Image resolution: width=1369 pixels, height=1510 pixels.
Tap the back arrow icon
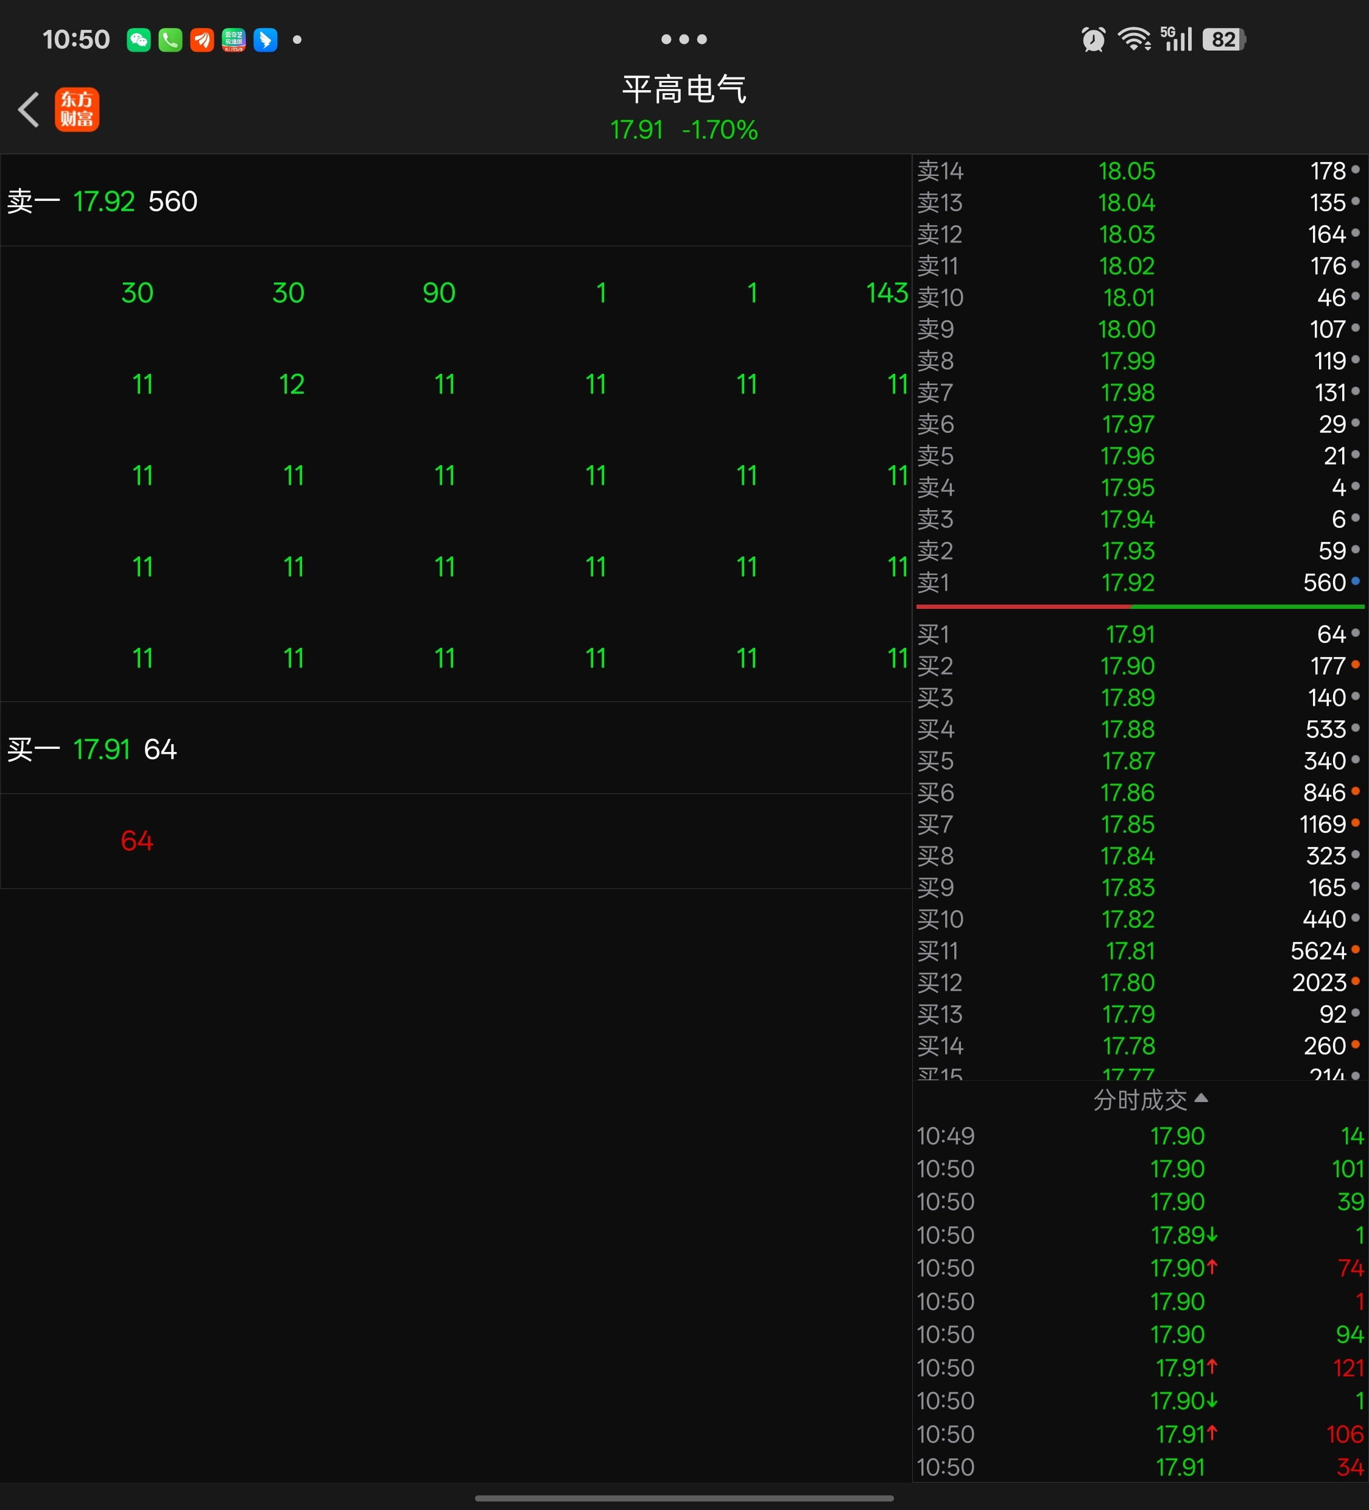(x=29, y=110)
